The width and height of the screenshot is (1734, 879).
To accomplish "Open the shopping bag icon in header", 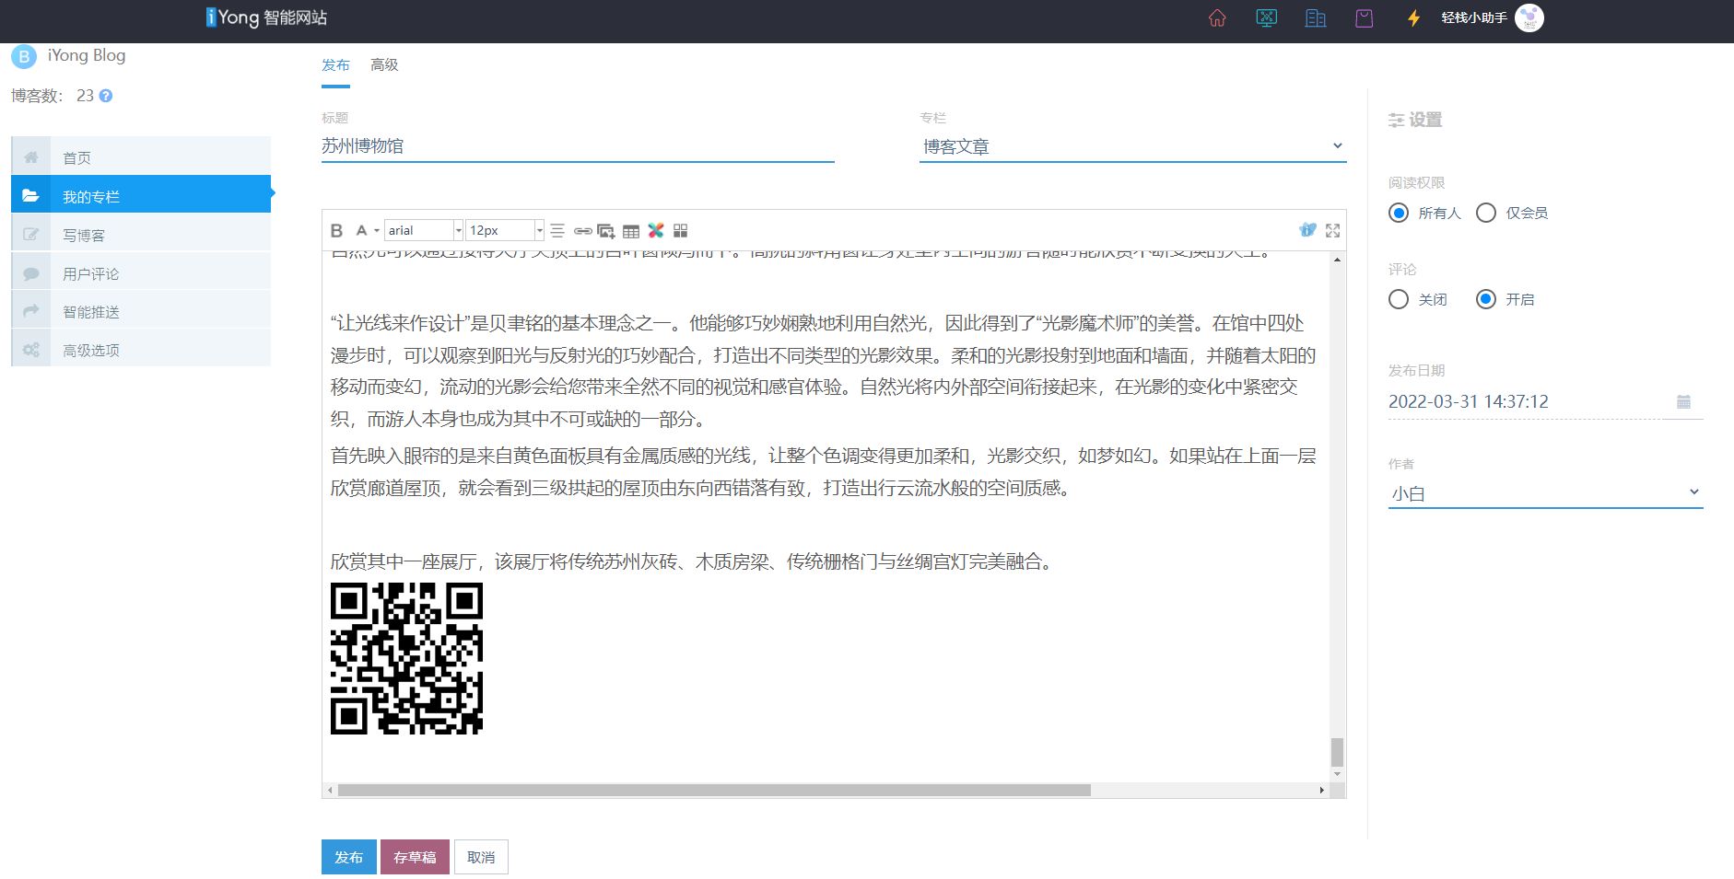I will pyautogui.click(x=1365, y=18).
